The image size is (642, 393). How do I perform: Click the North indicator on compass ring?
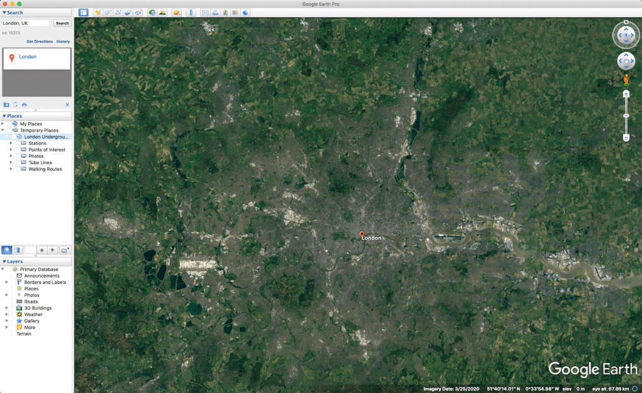tap(626, 22)
